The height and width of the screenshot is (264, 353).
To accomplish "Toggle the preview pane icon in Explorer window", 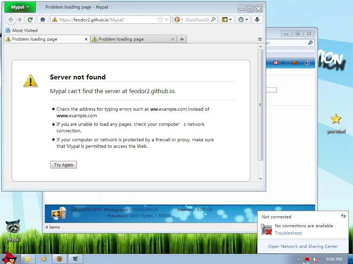I will 295,63.
